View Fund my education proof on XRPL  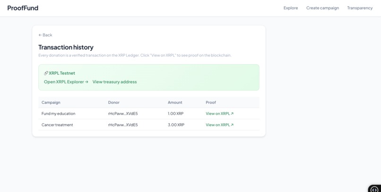point(219,113)
